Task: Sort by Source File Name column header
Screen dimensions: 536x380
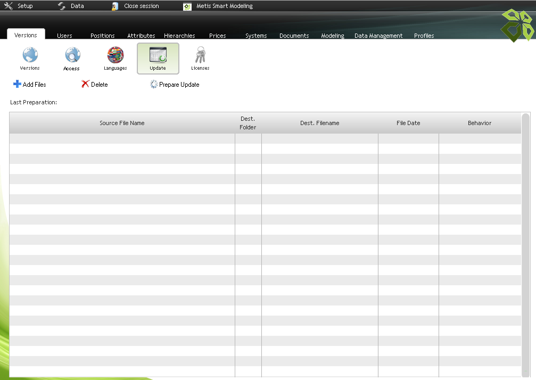Action: [x=122, y=123]
